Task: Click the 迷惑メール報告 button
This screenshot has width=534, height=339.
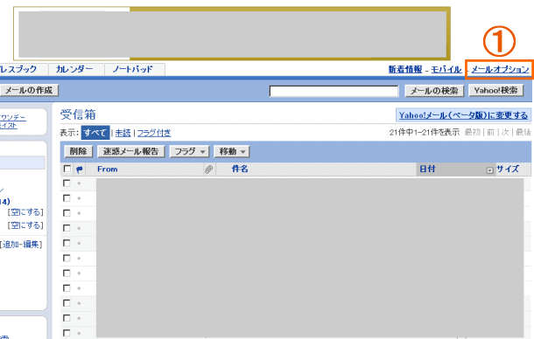Action: pos(131,152)
